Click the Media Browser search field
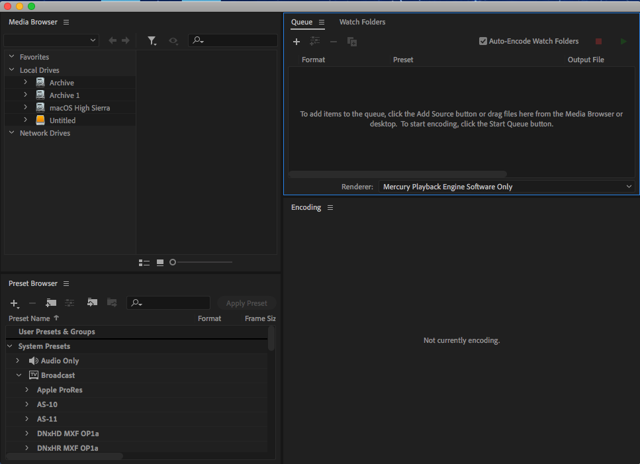Viewport: 640px width, 464px height. pyautogui.click(x=233, y=40)
